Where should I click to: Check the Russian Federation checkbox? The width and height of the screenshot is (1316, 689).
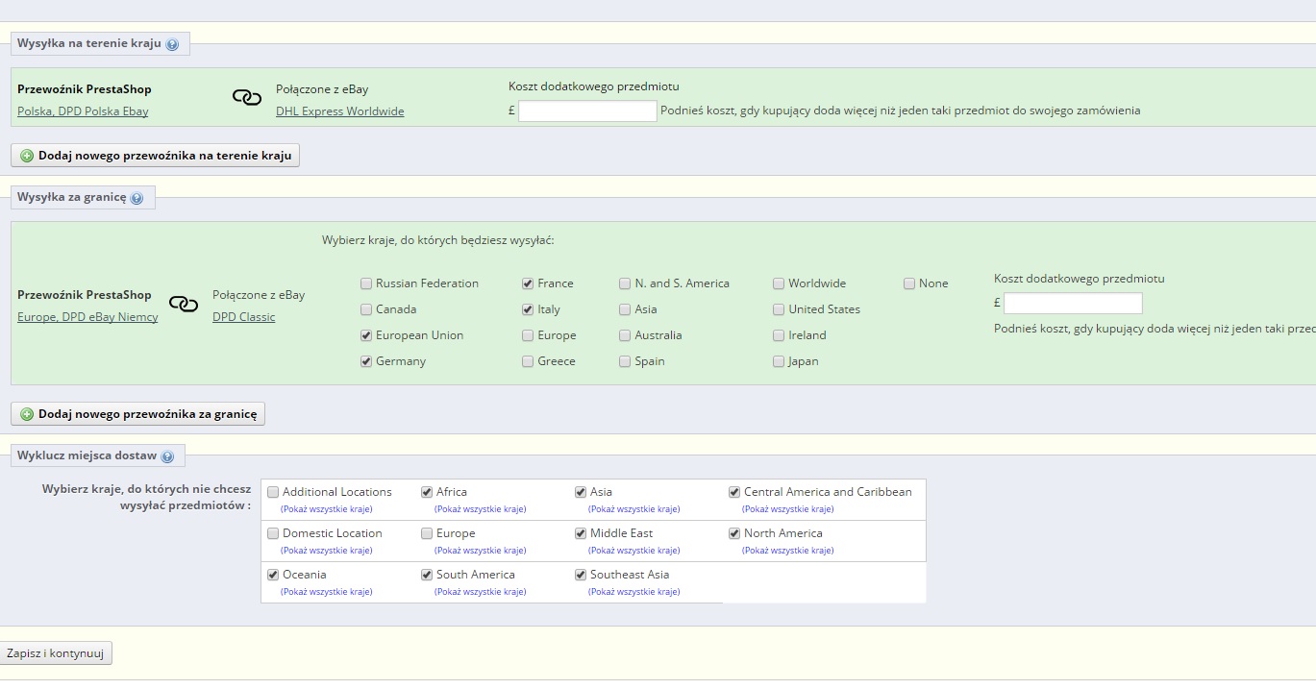366,283
